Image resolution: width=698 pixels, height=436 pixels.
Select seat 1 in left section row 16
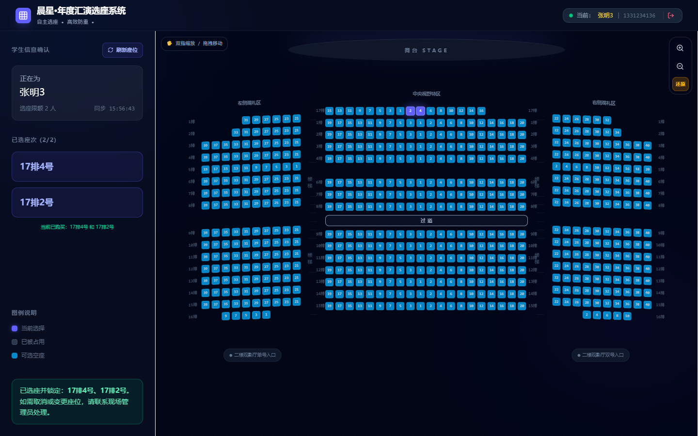pos(266,315)
